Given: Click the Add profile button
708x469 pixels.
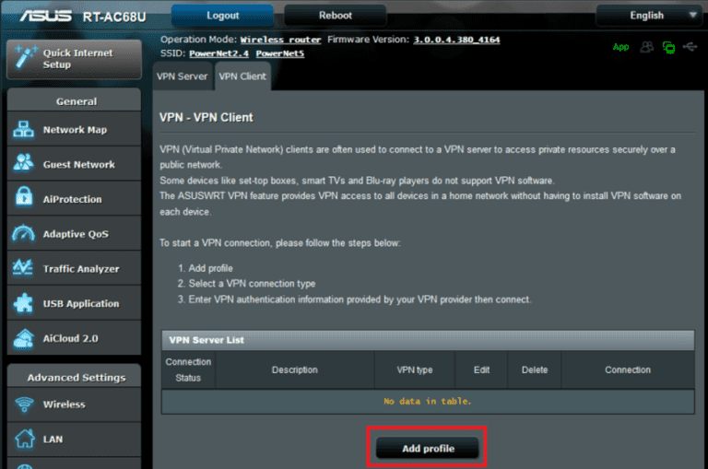Looking at the screenshot, I should pyautogui.click(x=428, y=448).
